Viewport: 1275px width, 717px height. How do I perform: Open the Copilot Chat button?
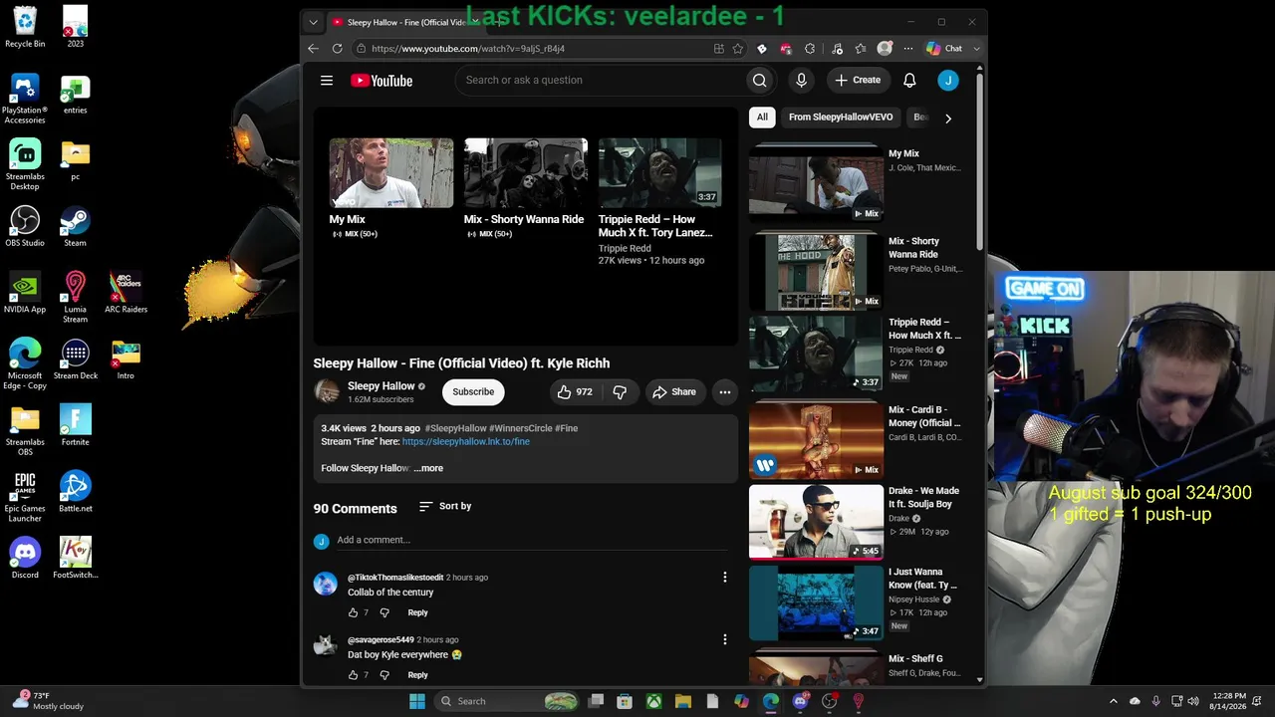[944, 49]
